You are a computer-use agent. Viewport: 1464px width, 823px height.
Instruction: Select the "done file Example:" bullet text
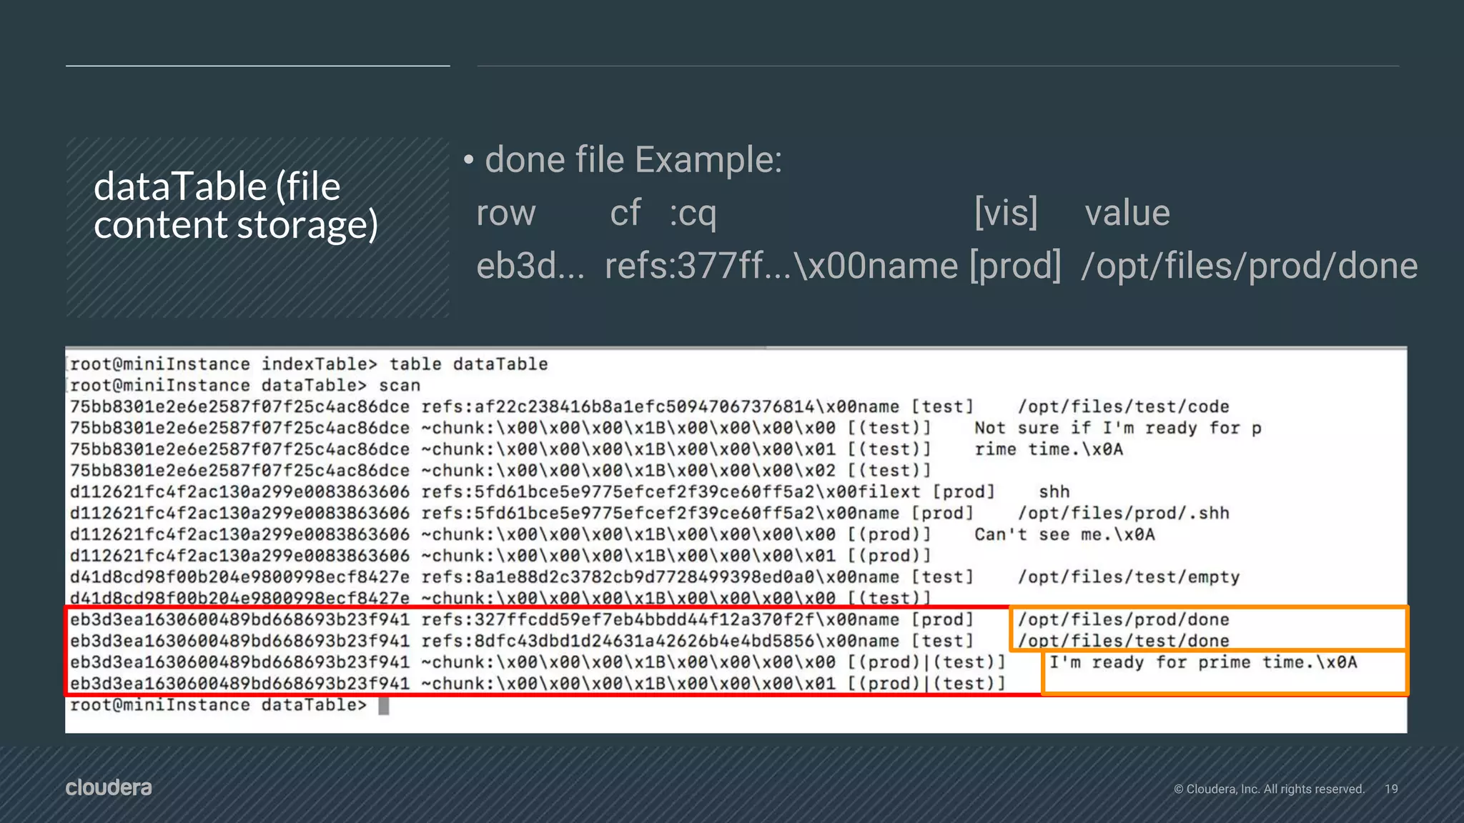[x=633, y=159]
